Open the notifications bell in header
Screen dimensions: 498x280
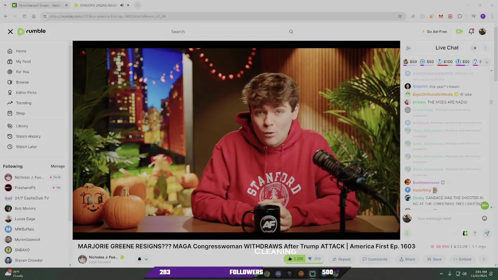(471, 31)
